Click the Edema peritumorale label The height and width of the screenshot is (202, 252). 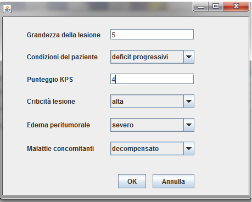coord(58,125)
